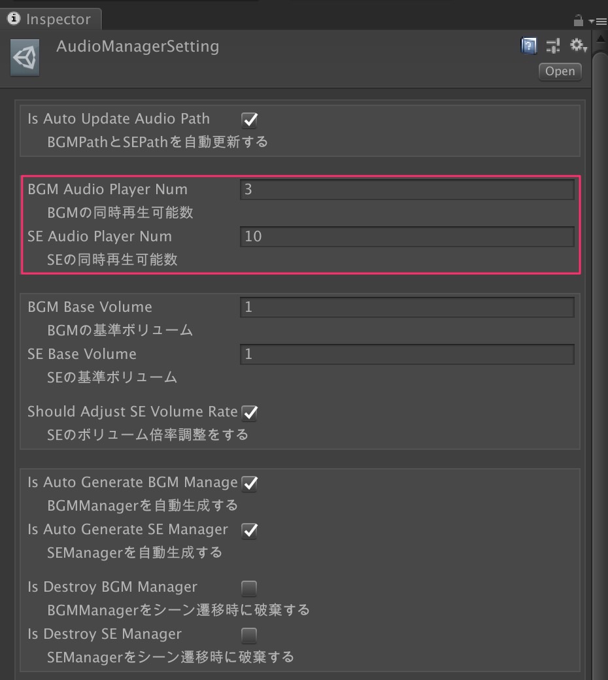Focus the SE Base Volume field
Image resolution: width=608 pixels, height=680 pixels.
pos(407,354)
